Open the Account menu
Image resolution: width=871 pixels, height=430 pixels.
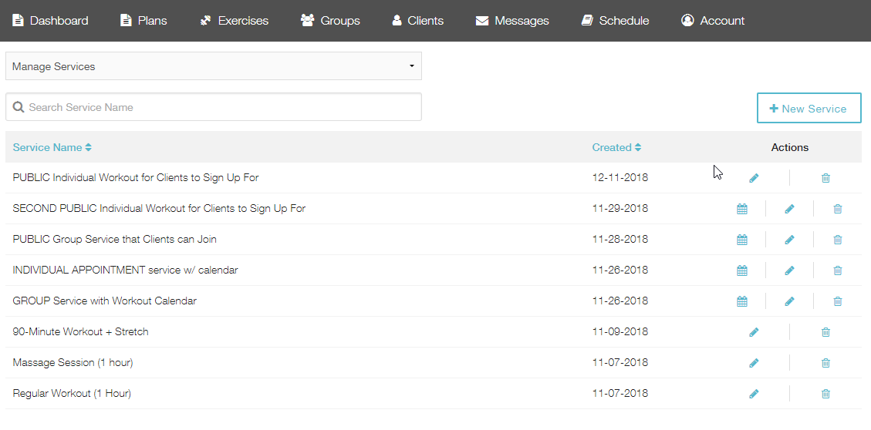point(713,21)
